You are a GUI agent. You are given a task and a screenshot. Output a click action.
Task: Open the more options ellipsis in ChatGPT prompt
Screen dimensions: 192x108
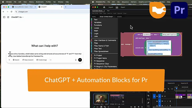51,60
